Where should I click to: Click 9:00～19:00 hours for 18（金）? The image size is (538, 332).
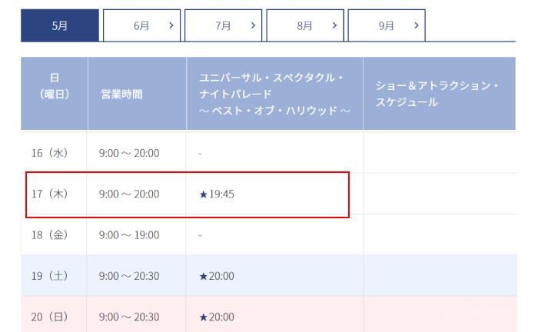(129, 235)
